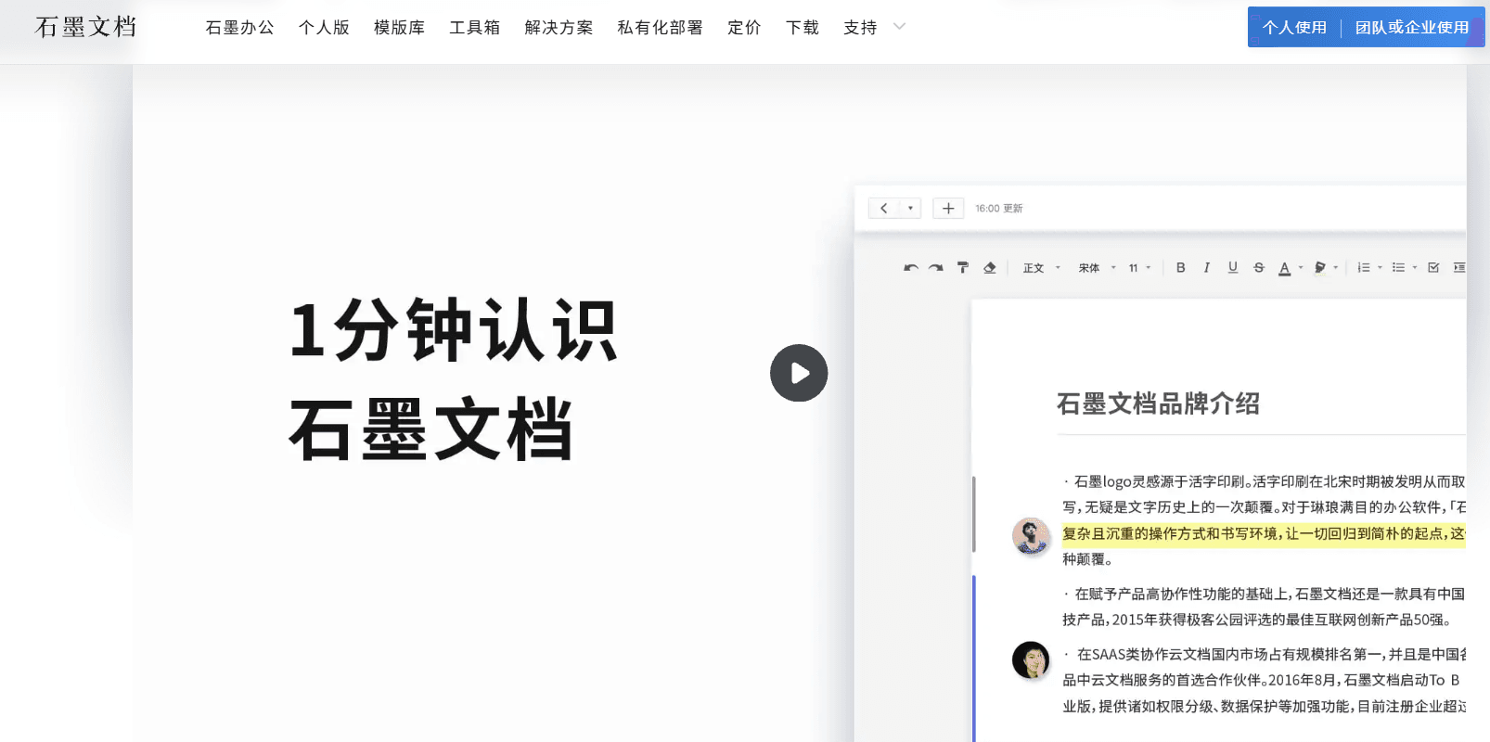Click the 个人使用 button
Image resolution: width=1490 pixels, height=742 pixels.
click(x=1294, y=28)
